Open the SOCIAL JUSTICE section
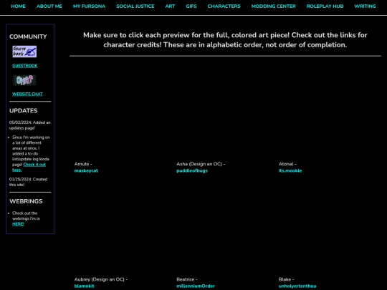The image size is (387, 290). click(x=135, y=6)
